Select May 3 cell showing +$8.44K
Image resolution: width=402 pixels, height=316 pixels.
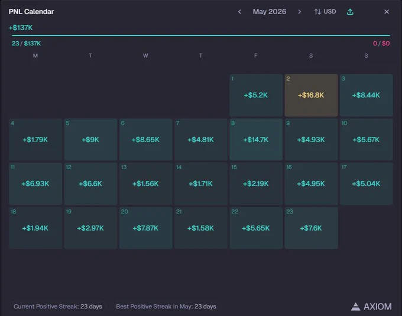pyautogui.click(x=366, y=95)
